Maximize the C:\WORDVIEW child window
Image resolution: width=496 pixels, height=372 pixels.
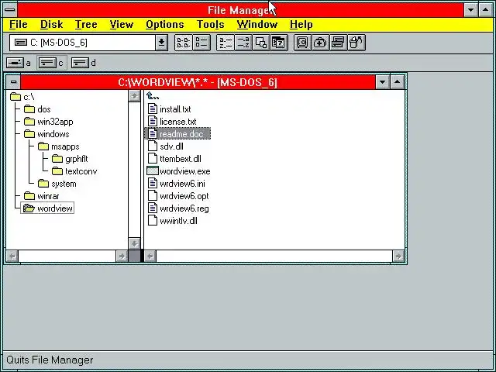(x=398, y=82)
